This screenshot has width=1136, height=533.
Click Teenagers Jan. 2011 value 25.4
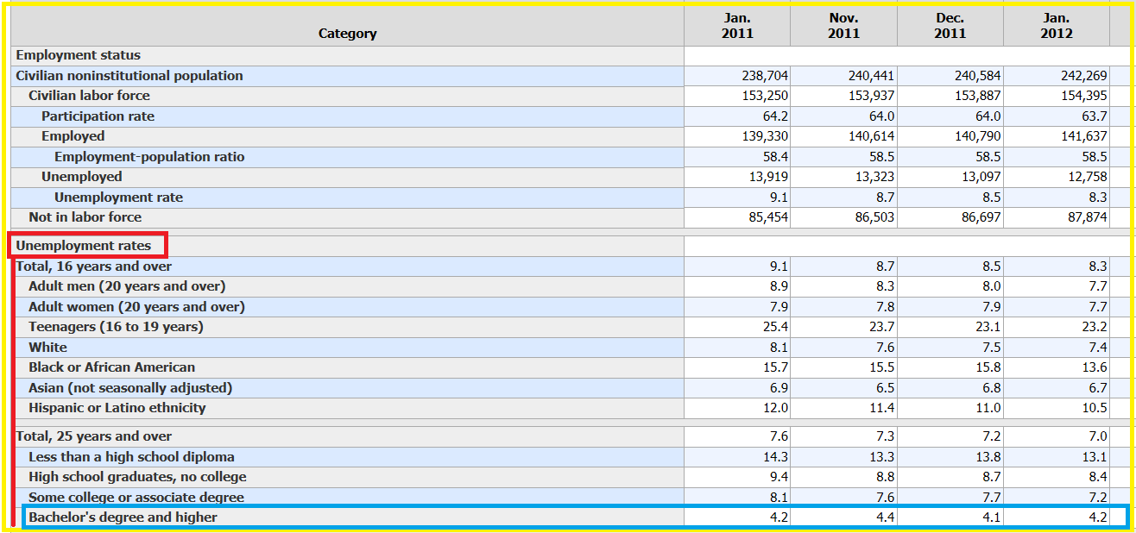click(775, 327)
